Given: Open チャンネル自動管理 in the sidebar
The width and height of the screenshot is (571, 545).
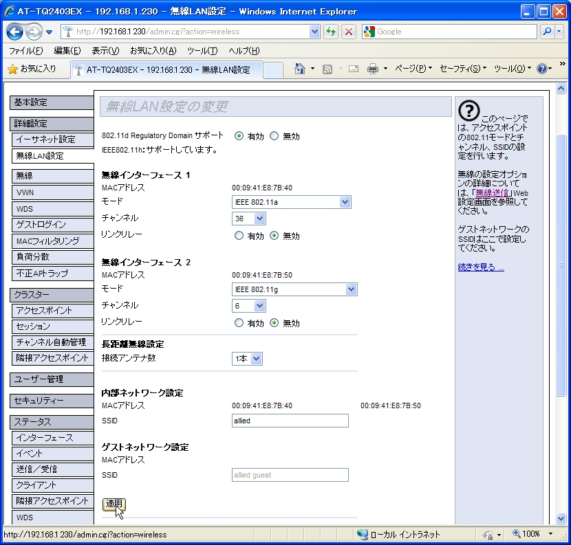Looking at the screenshot, I should pyautogui.click(x=53, y=342).
